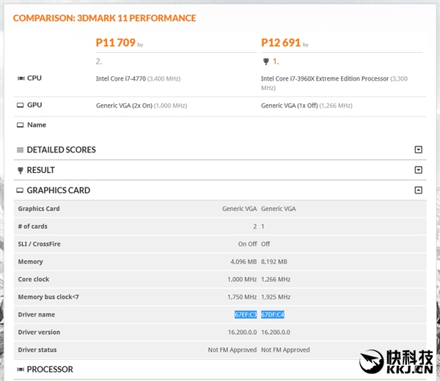Click the Generic VGA (2x On) text
This screenshot has width=440, height=381.
click(x=125, y=106)
